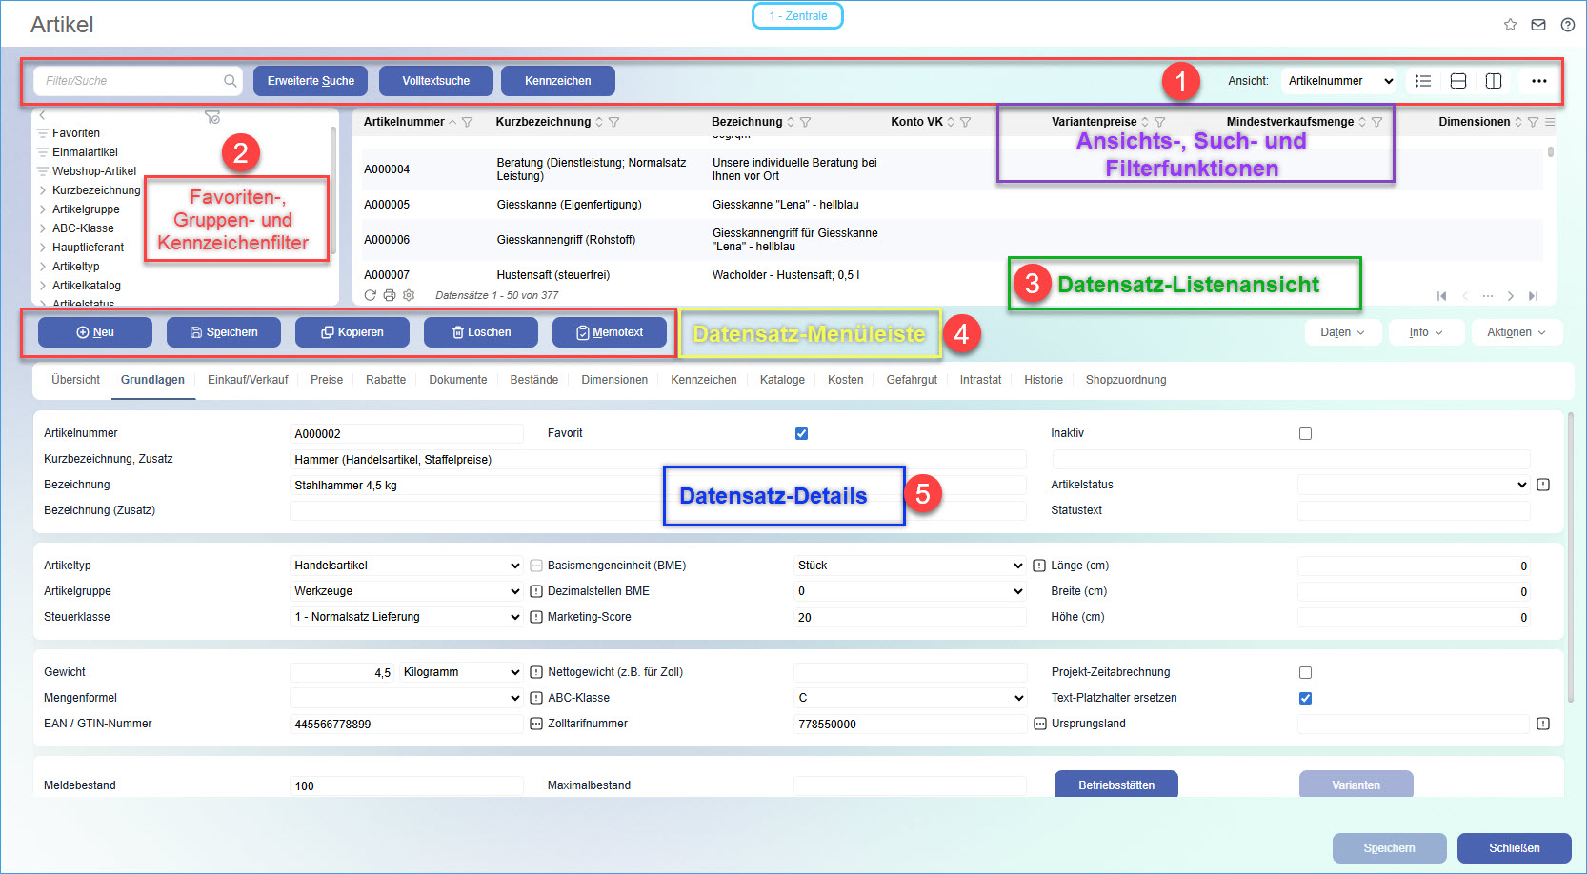Click the star favorite icon in header
1587x874 pixels.
(1510, 25)
